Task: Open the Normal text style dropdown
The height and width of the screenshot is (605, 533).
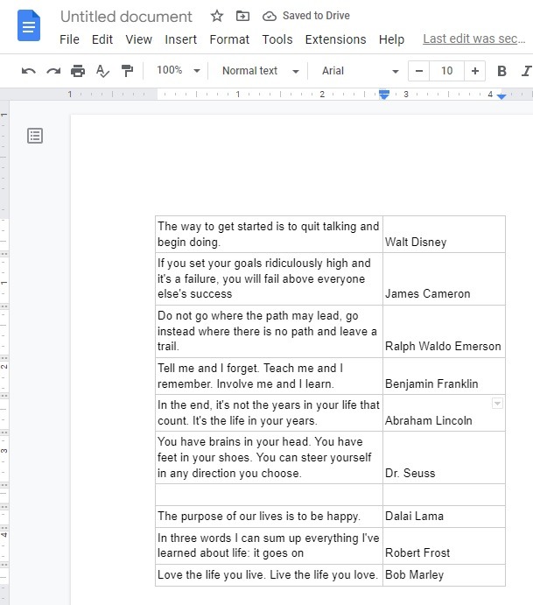Action: coord(261,71)
